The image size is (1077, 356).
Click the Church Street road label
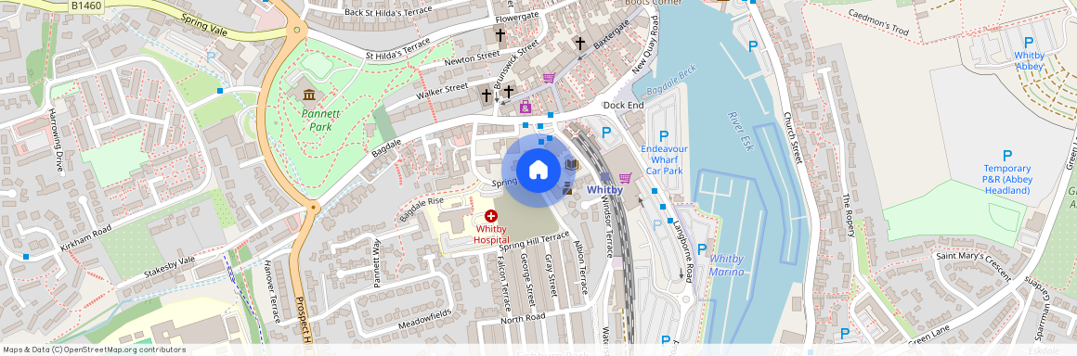[x=793, y=138]
